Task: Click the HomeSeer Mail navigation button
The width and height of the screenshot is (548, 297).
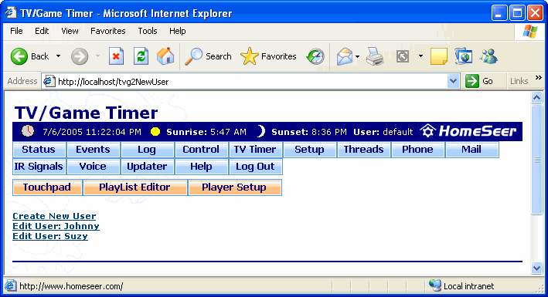Action: 471,150
